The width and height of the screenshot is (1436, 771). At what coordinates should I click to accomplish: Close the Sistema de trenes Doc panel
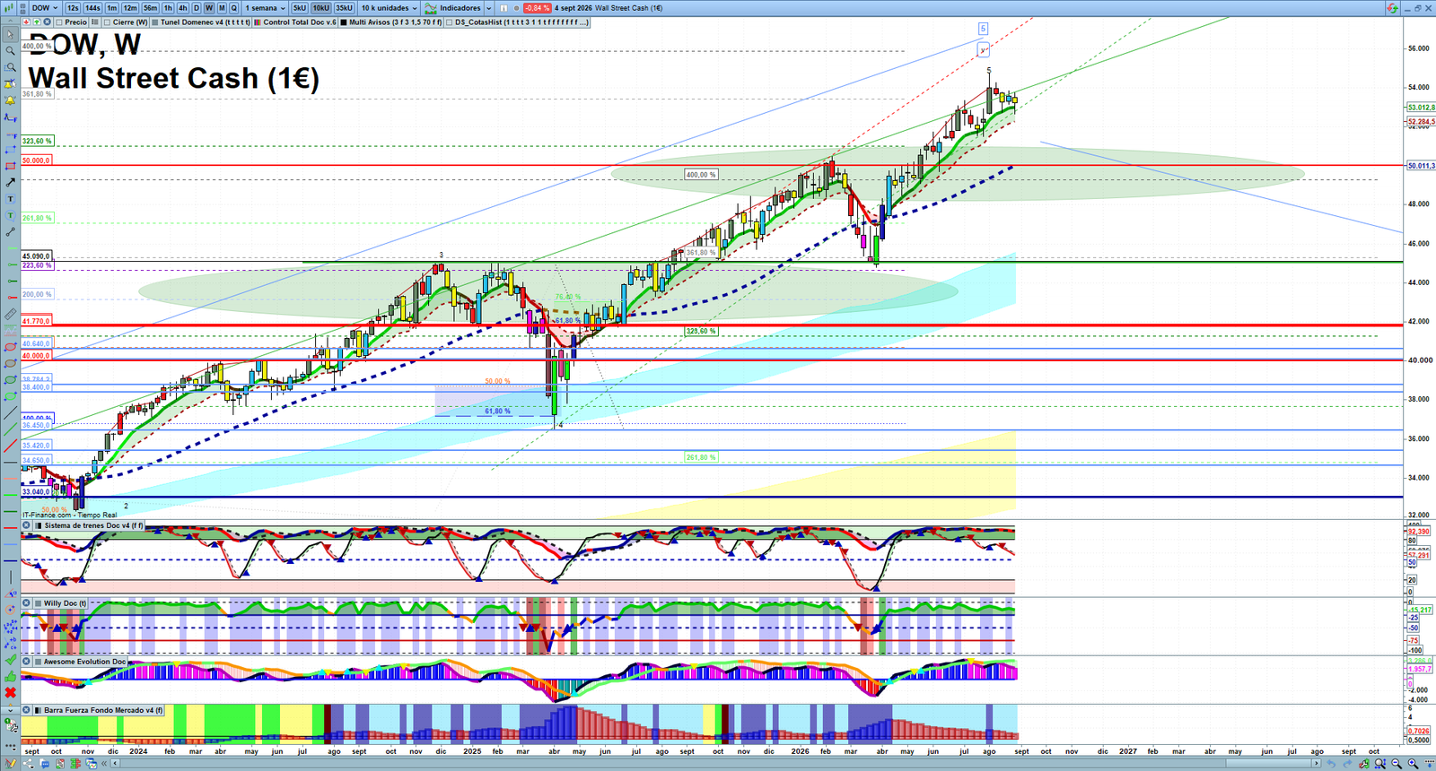26,525
